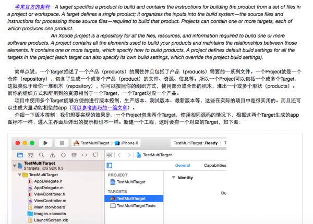This screenshot has height=224, width=313.
Task: Open Images.xcassets in the navigator
Action: 47,214
